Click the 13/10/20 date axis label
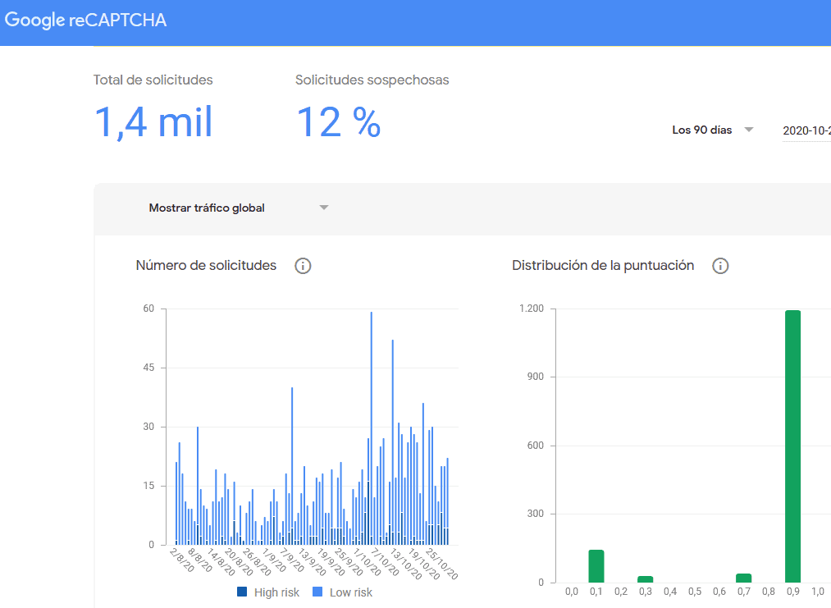The image size is (831, 608). pos(407,564)
